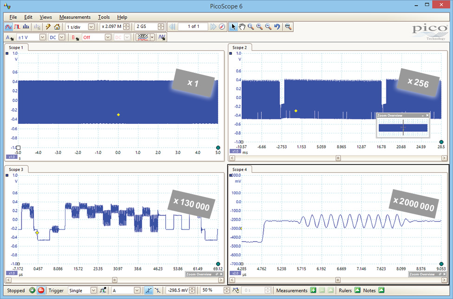
Task: Click the Zoom out tool
Action: [268, 27]
